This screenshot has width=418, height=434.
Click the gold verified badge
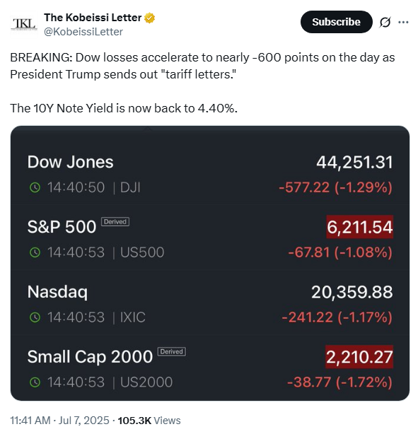pos(149,18)
